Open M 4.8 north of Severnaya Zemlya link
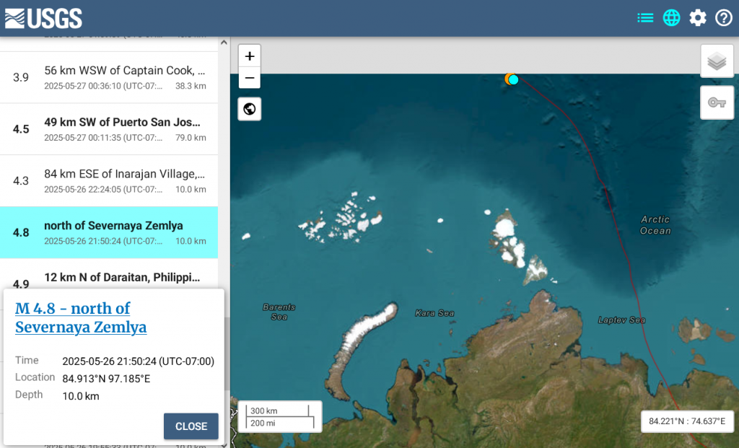This screenshot has height=448, width=739. (81, 317)
